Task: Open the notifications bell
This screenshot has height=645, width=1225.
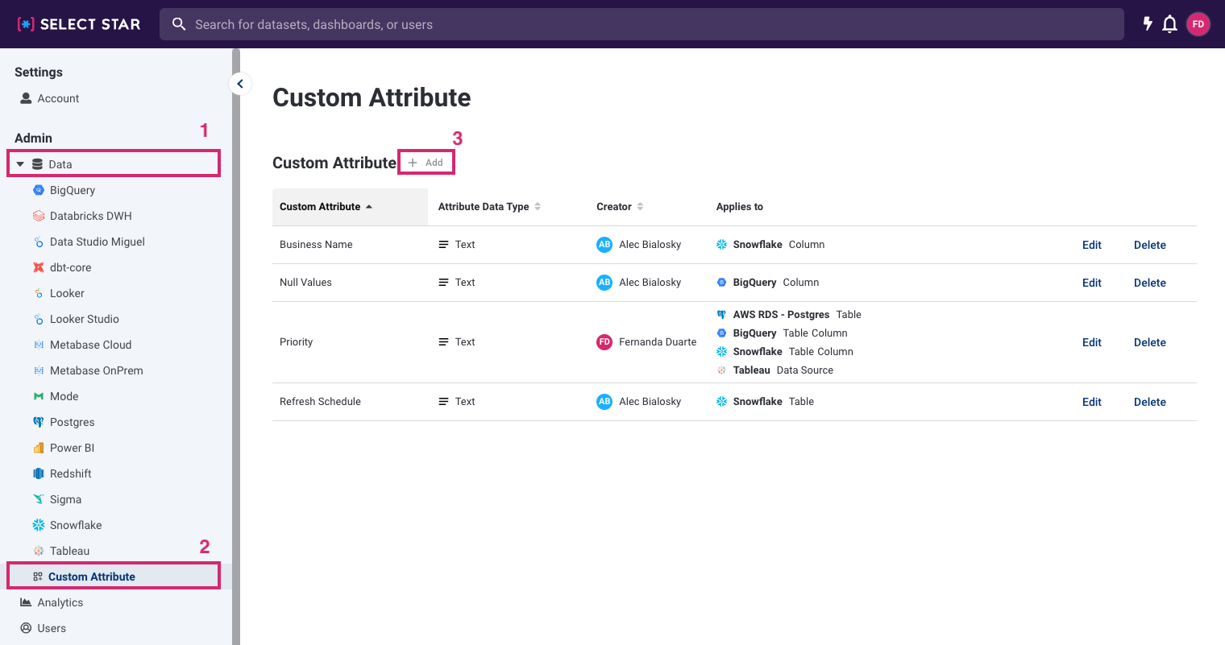Action: coord(1169,24)
